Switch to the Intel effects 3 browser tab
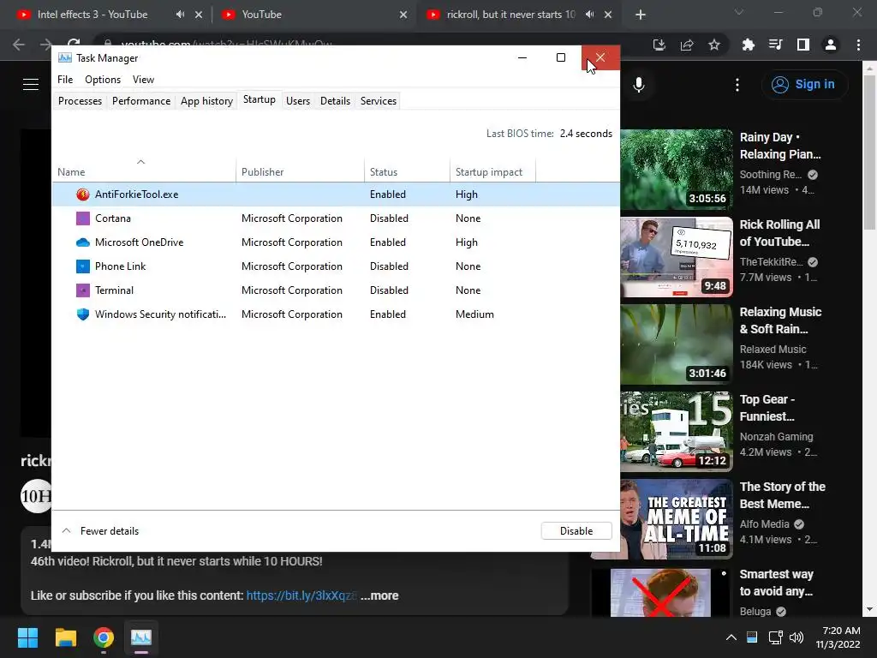The height and width of the screenshot is (658, 877). (92, 15)
